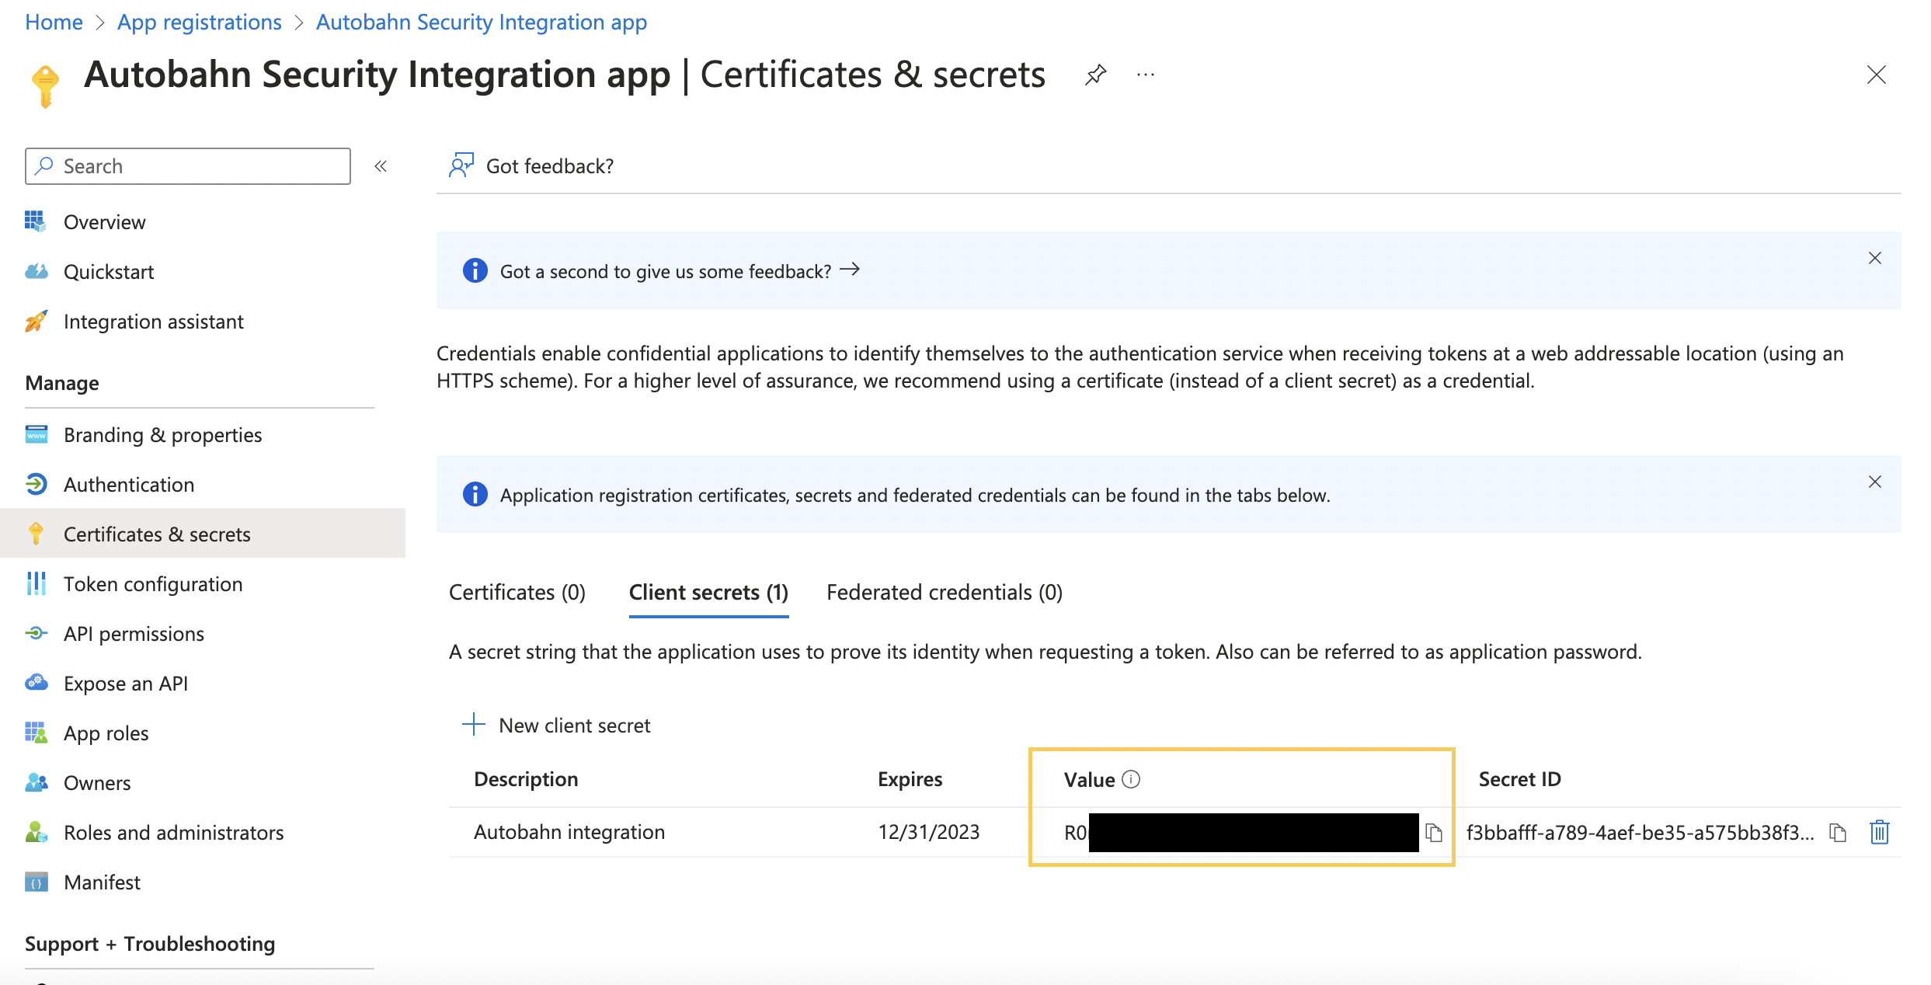1931x985 pixels.
Task: Click the Branding & properties icon
Action: [x=36, y=434]
